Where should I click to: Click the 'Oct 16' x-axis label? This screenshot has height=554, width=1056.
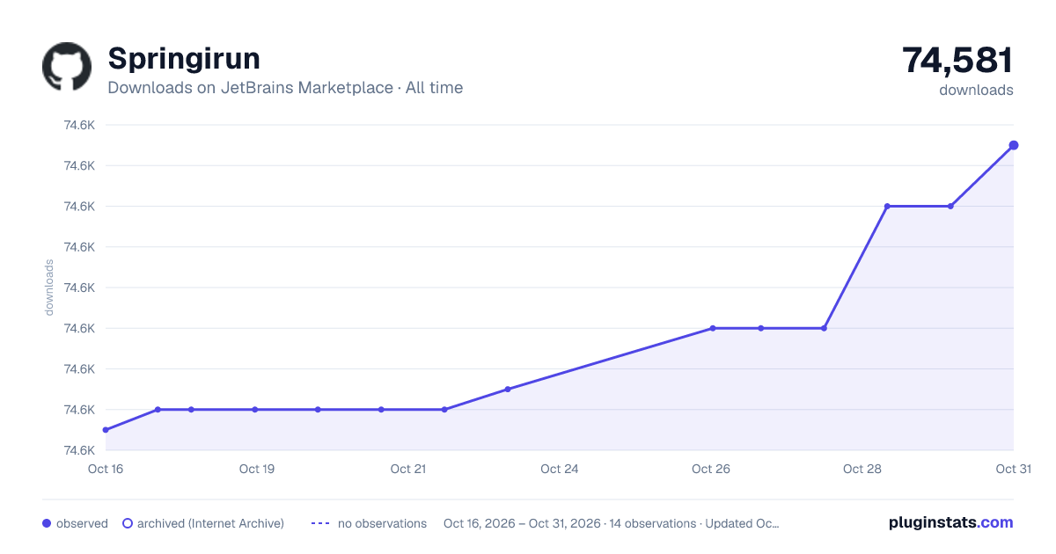(x=106, y=469)
